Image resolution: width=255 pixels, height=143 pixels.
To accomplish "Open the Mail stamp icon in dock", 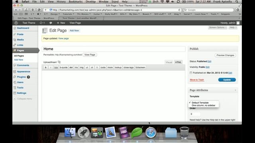I will (110, 132).
